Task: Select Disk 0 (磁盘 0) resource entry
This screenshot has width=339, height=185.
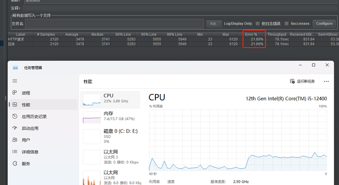Action: (110, 136)
